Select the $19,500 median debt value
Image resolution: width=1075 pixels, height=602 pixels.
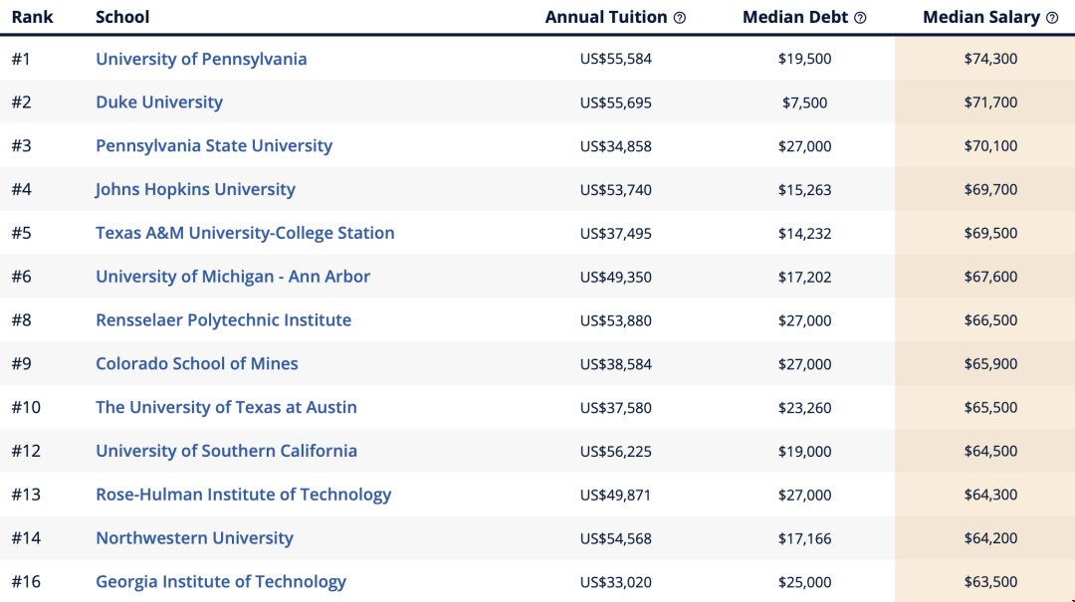(805, 59)
